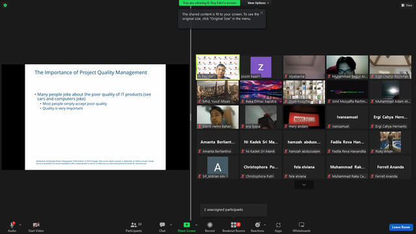Select fela elviana's tile
416x234 pixels.
pos(304,167)
